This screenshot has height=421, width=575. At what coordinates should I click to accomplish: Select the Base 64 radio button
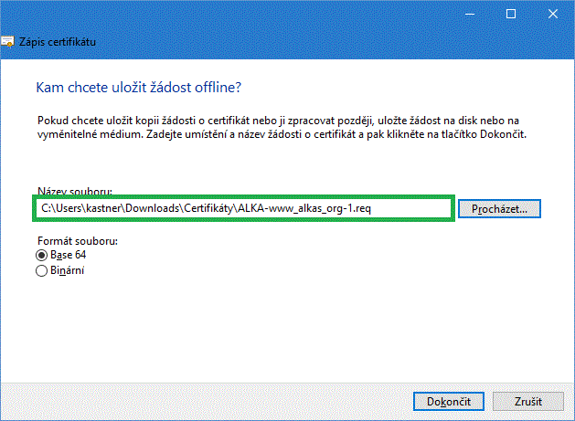tap(41, 256)
